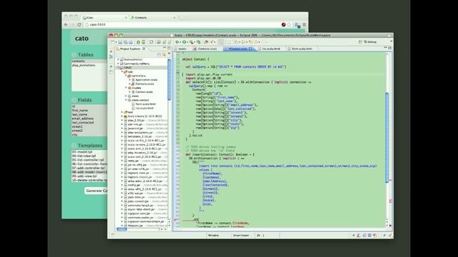Open the browser's hamburger menu
The image size is (458, 257).
304,25
